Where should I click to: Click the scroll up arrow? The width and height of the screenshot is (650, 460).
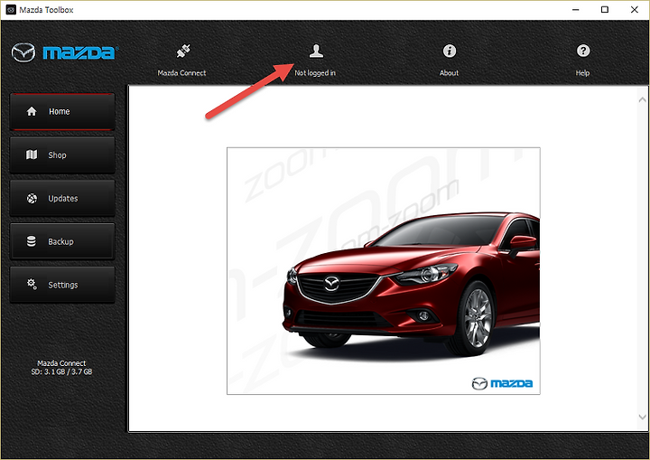click(x=642, y=99)
